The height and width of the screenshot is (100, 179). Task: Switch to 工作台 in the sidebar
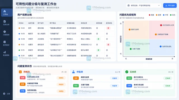click(7, 12)
